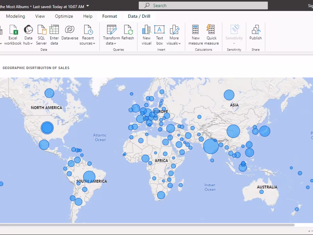Import data from Excel workbook
Image resolution: width=313 pixels, height=235 pixels.
click(13, 35)
